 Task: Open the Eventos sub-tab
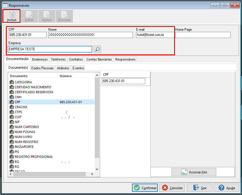[78, 68]
